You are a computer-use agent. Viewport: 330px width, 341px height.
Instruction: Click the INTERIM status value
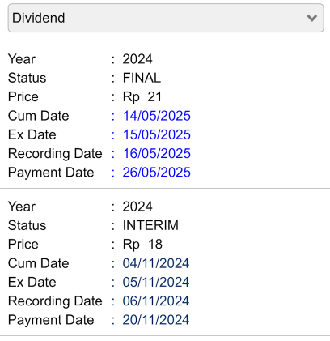click(x=150, y=225)
